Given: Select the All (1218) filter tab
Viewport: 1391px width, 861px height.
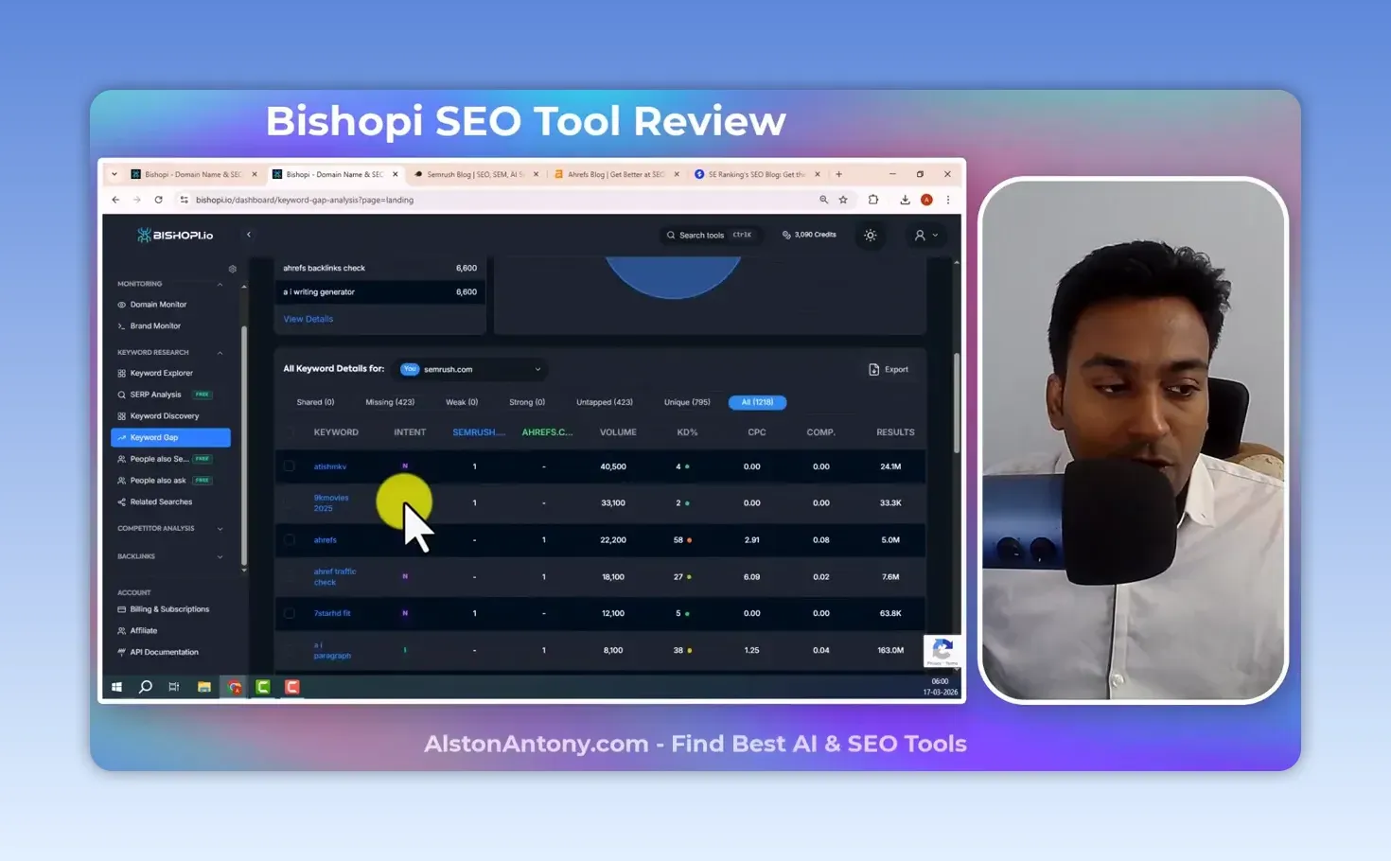Looking at the screenshot, I should tap(757, 402).
